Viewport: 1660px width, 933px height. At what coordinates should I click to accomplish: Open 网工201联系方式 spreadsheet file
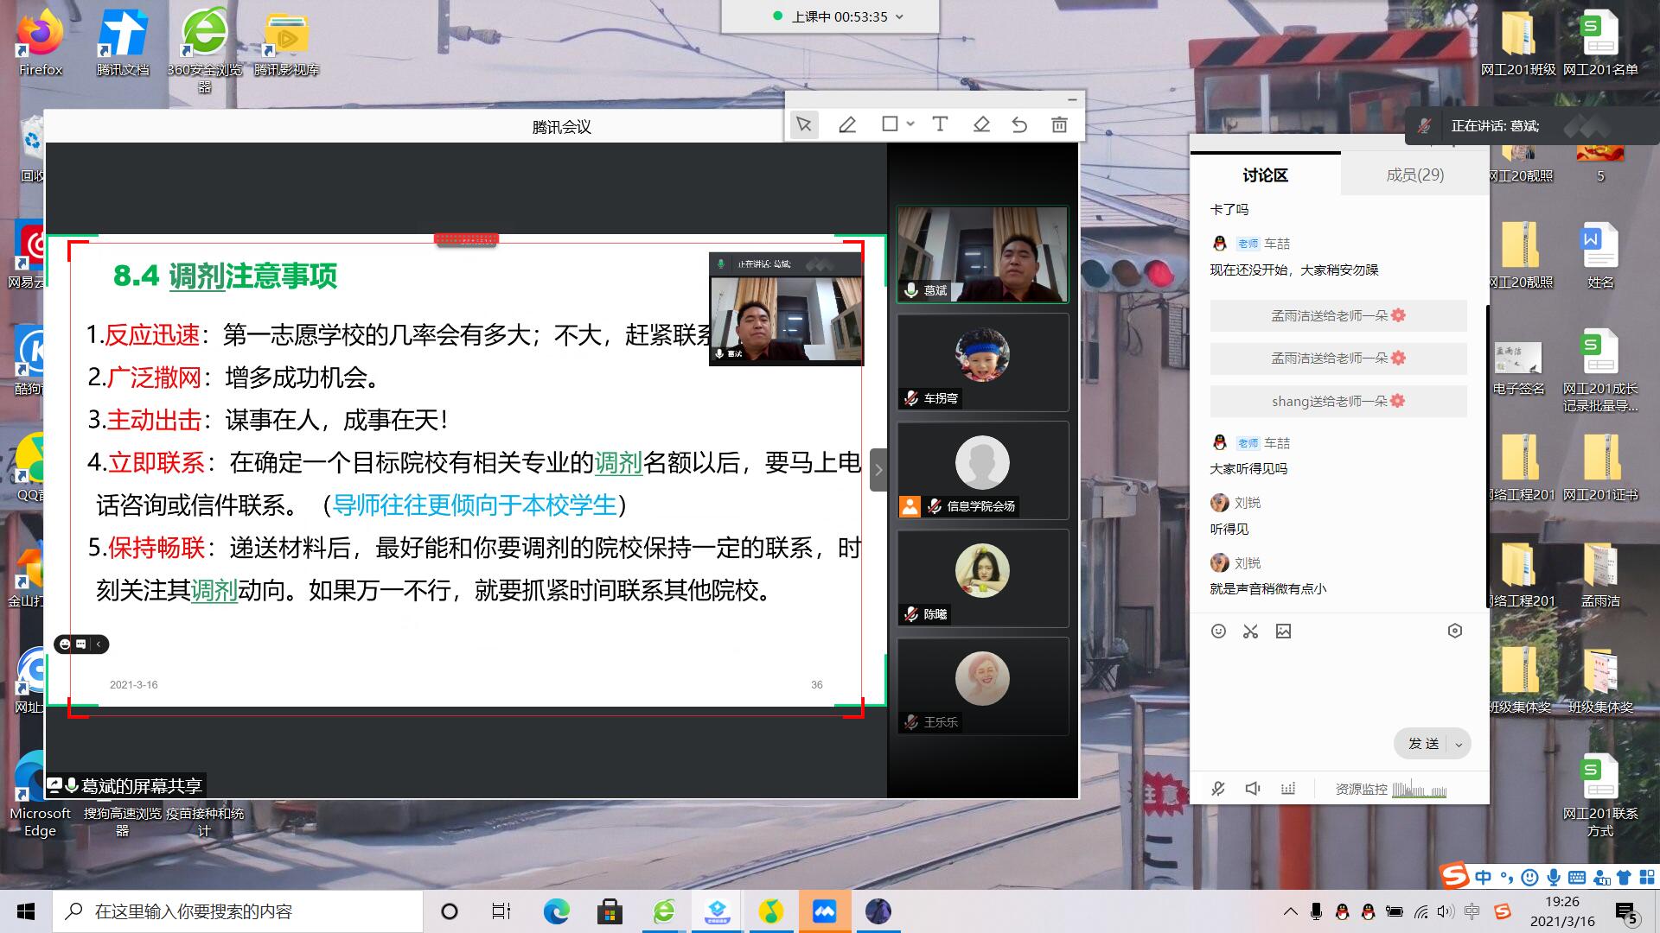tap(1600, 795)
